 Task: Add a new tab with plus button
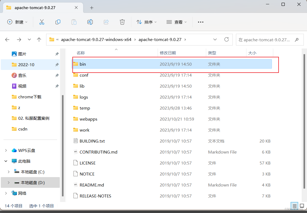click(x=92, y=8)
